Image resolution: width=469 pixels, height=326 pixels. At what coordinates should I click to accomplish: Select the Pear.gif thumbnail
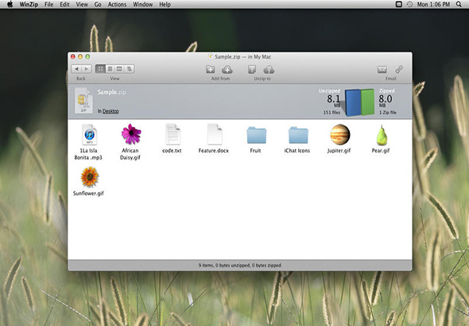point(382,135)
